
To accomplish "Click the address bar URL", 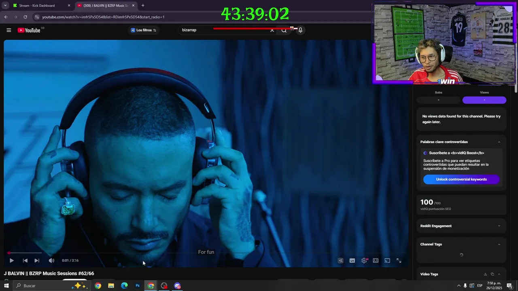I will pos(103,17).
